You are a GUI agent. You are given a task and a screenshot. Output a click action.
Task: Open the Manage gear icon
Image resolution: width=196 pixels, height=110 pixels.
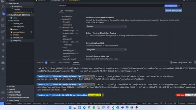pyautogui.click(x=3, y=99)
